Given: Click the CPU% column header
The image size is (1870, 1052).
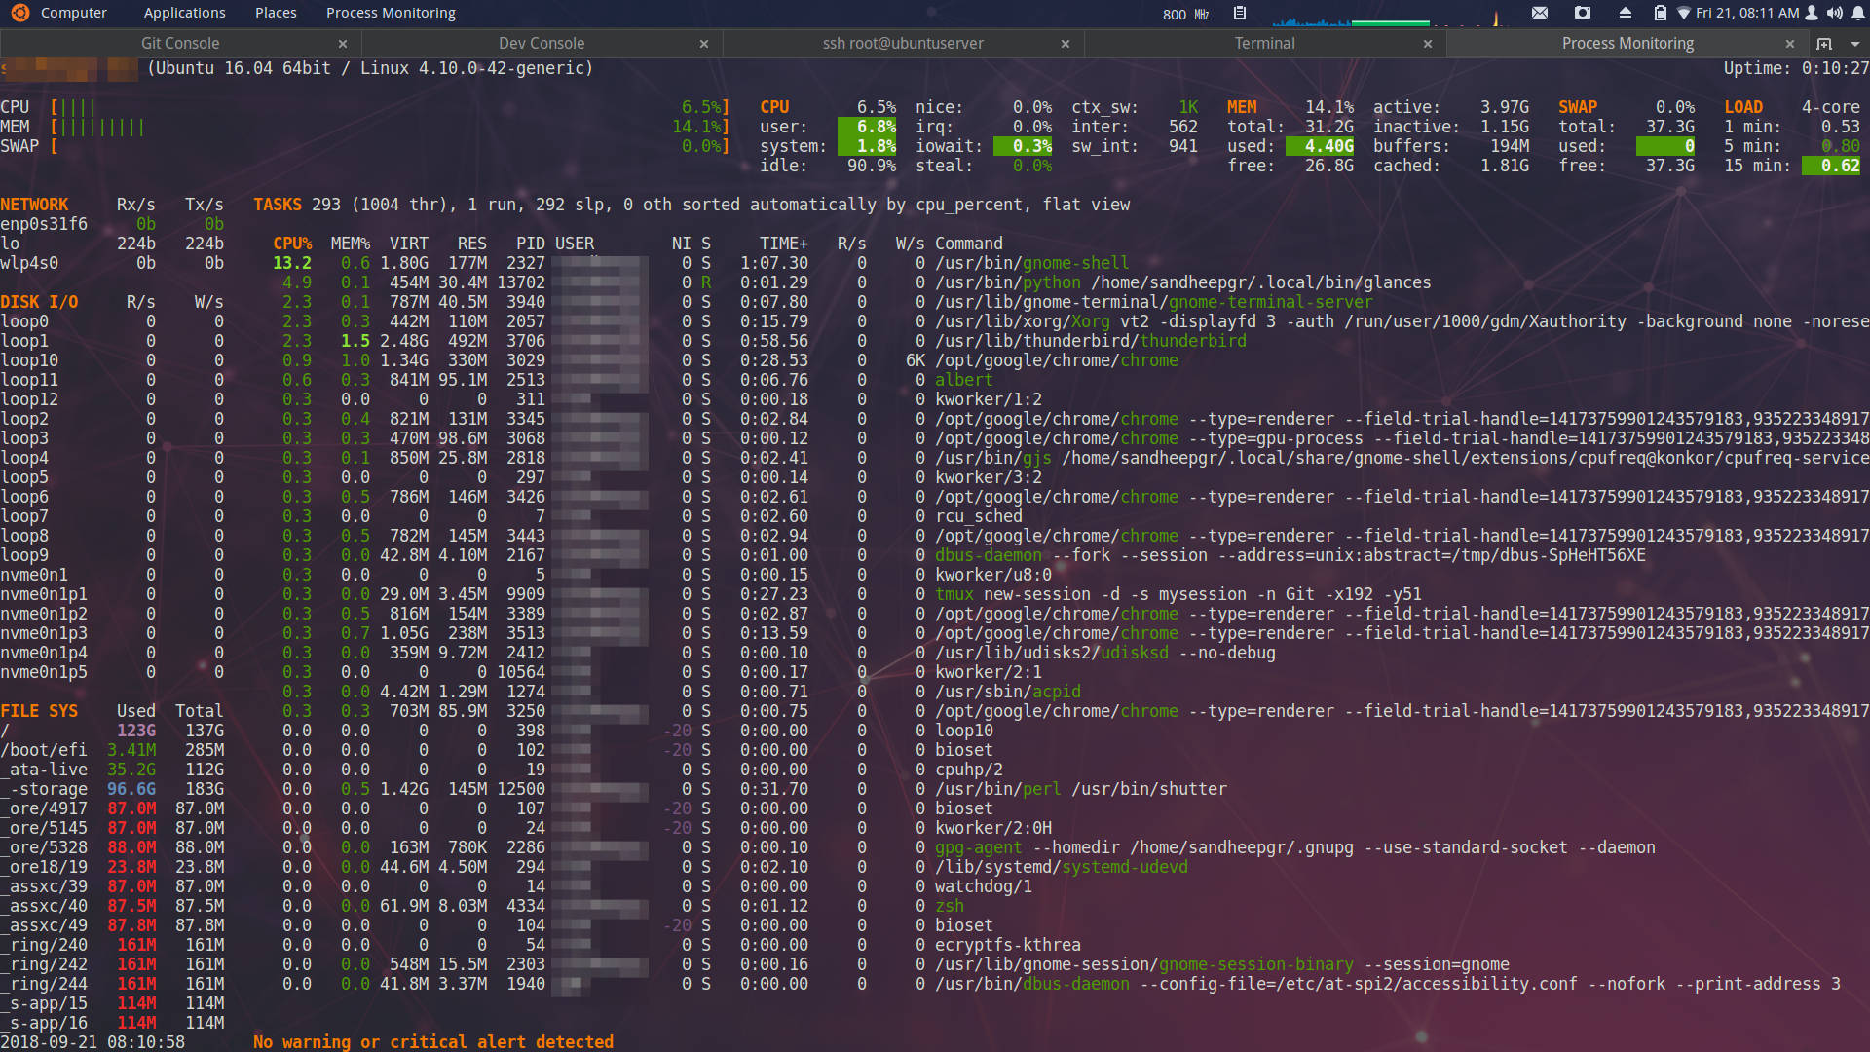Looking at the screenshot, I should 292,244.
